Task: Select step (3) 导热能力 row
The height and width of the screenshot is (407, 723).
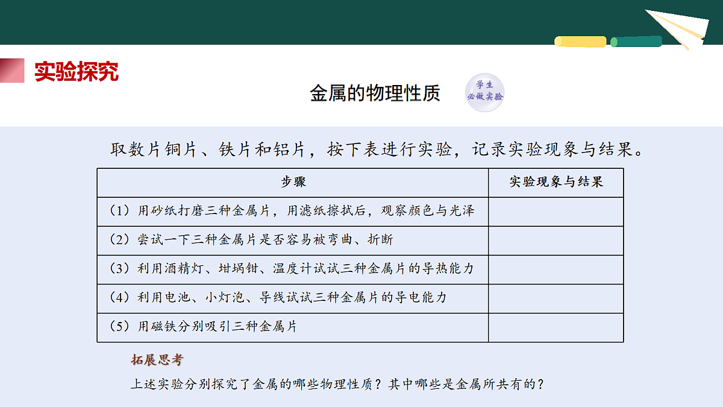Action: click(293, 270)
